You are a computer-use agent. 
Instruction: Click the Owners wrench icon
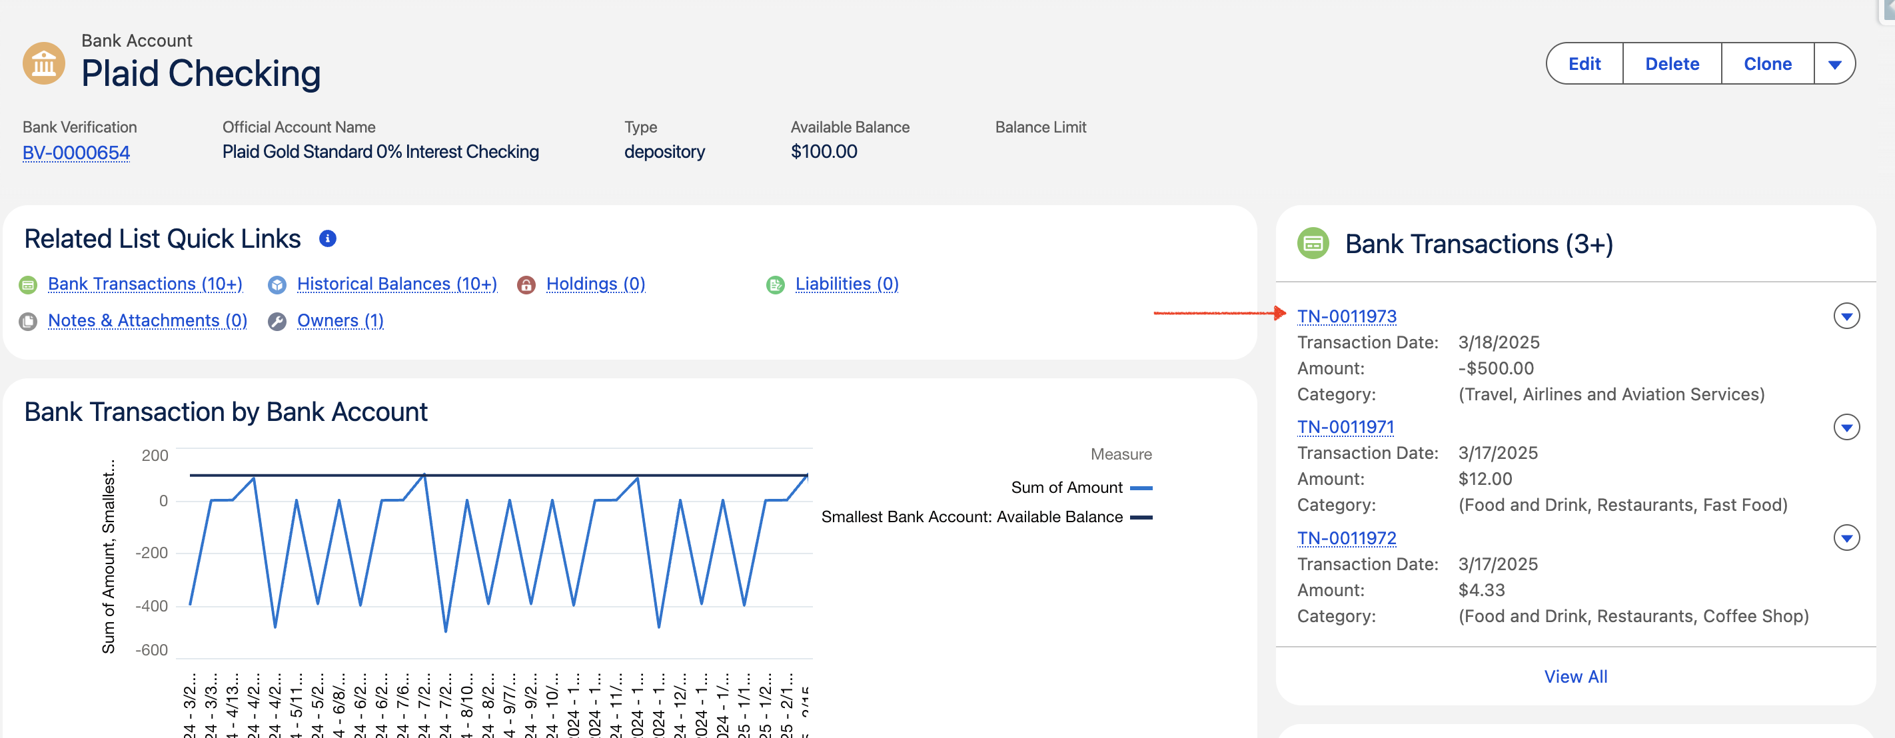[277, 321]
